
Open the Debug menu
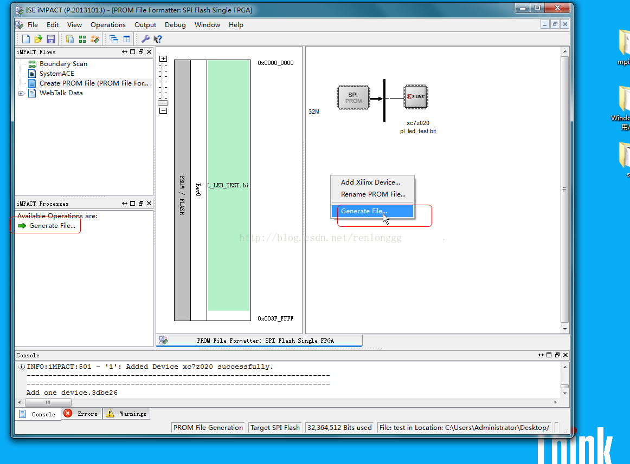175,25
